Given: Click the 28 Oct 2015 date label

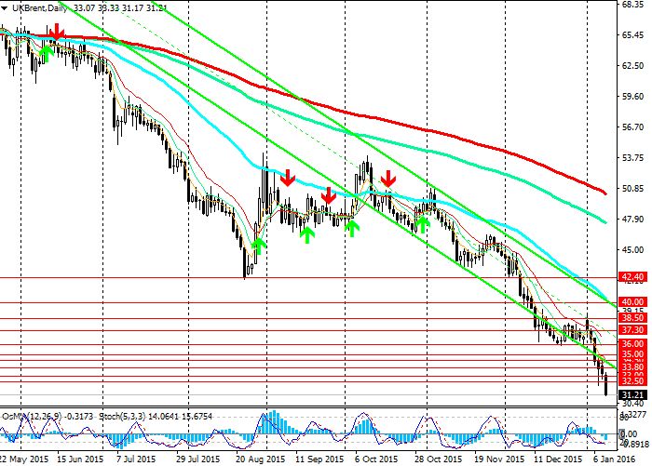Looking at the screenshot, I should point(439,459).
